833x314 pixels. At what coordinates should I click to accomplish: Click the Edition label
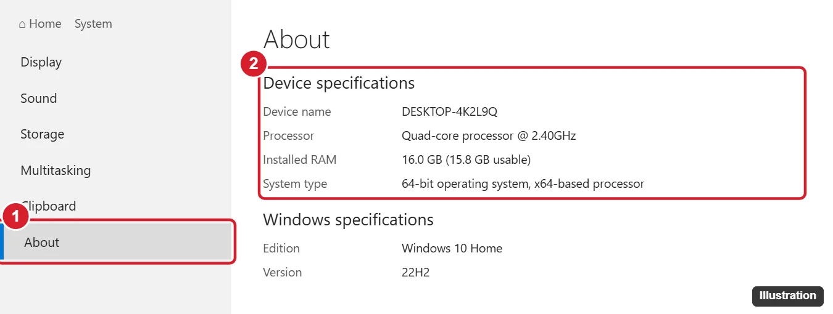[x=281, y=249]
